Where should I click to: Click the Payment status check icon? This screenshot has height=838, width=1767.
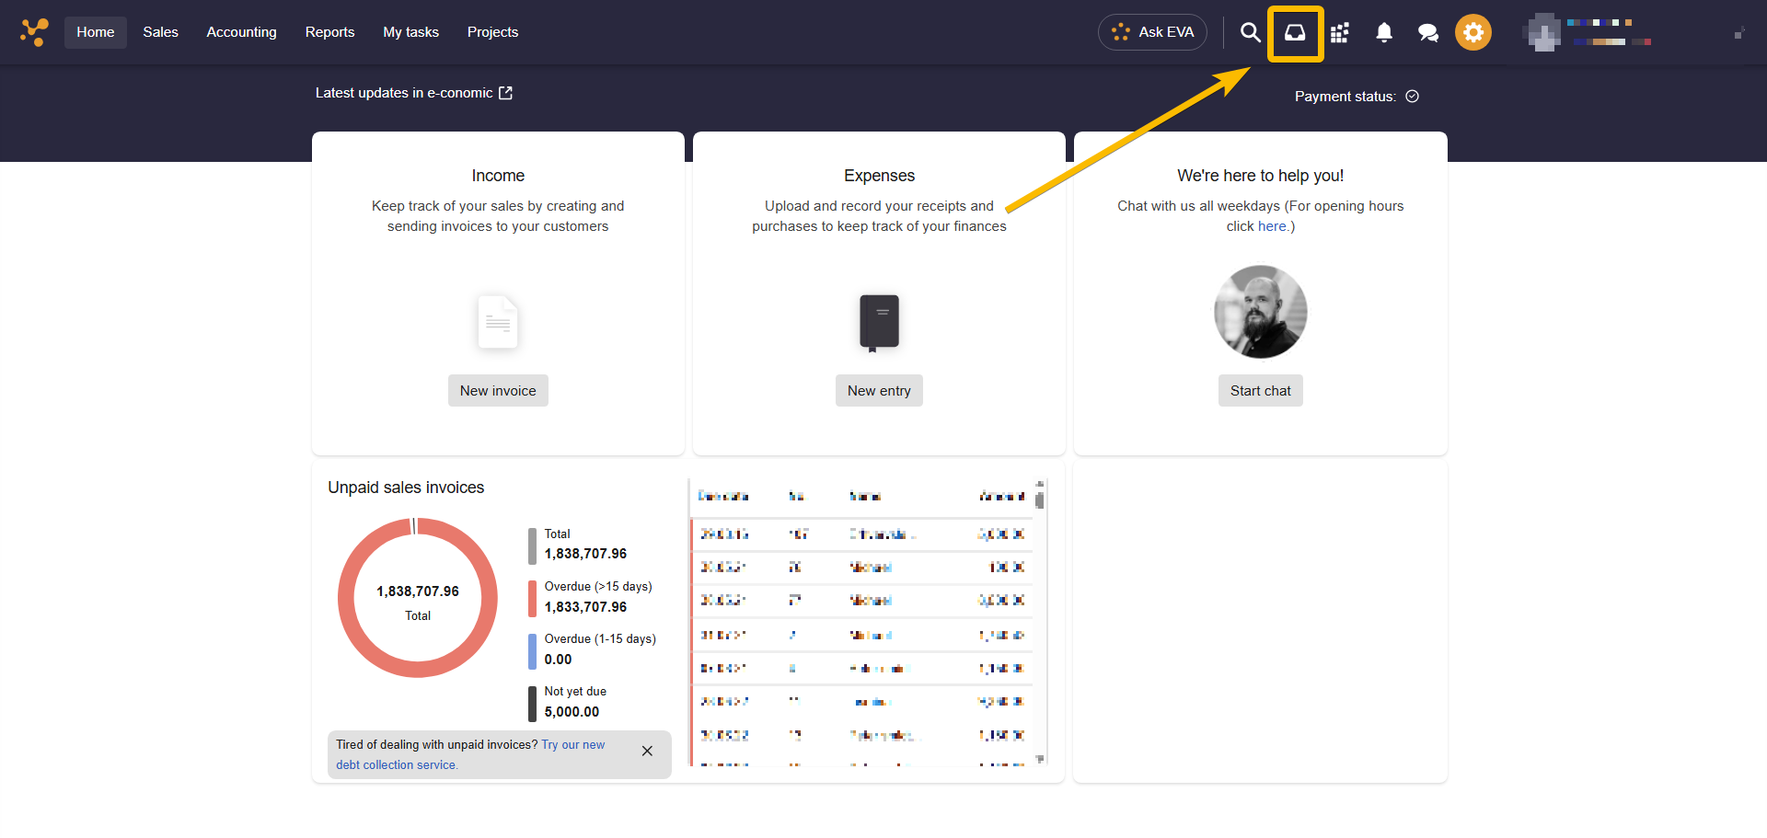click(1412, 97)
